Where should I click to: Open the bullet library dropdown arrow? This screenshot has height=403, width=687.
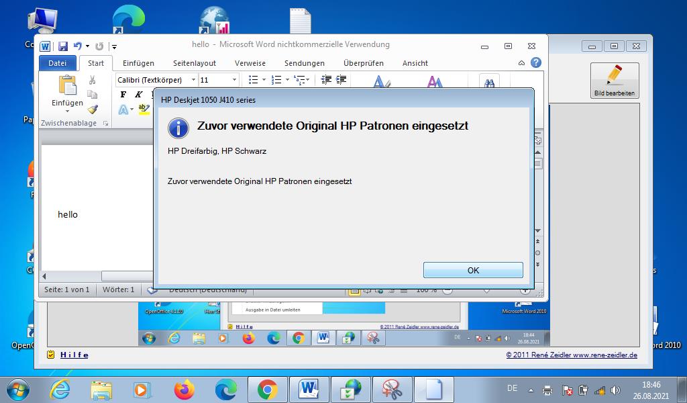264,80
